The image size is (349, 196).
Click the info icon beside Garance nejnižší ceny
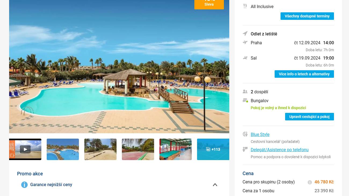coord(24,185)
